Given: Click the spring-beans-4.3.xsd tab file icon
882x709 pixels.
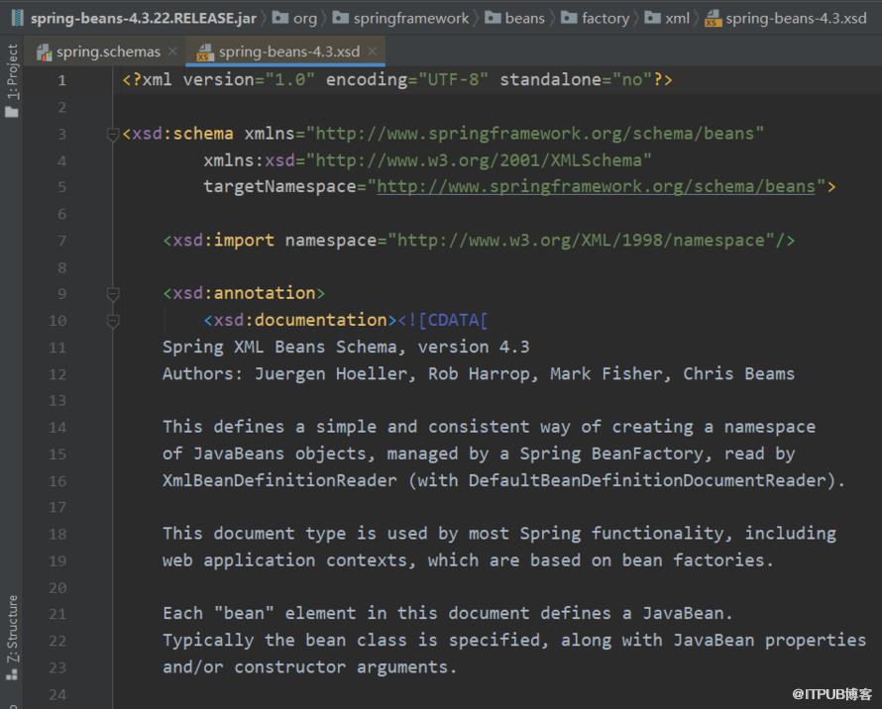Looking at the screenshot, I should 205,52.
